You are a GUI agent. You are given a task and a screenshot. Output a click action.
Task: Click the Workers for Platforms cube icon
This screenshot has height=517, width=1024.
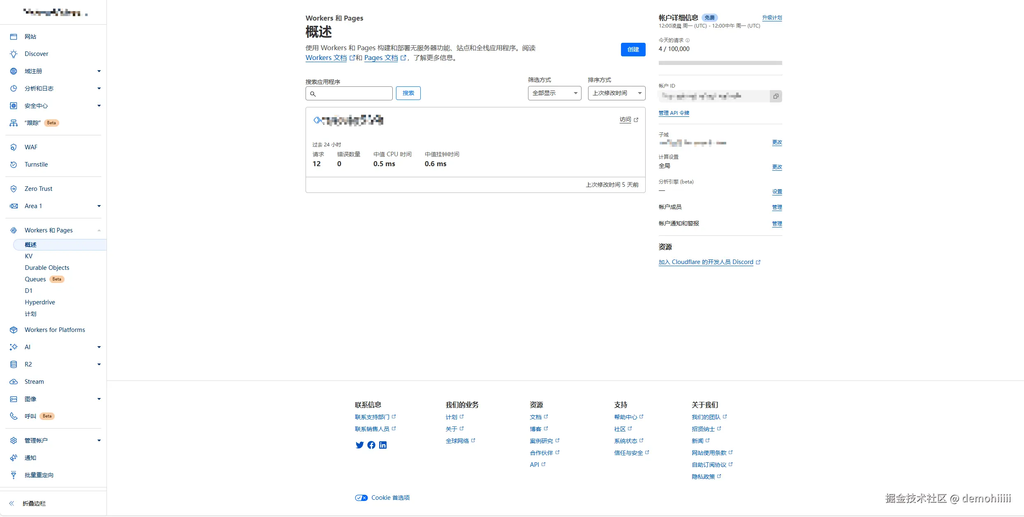14,330
